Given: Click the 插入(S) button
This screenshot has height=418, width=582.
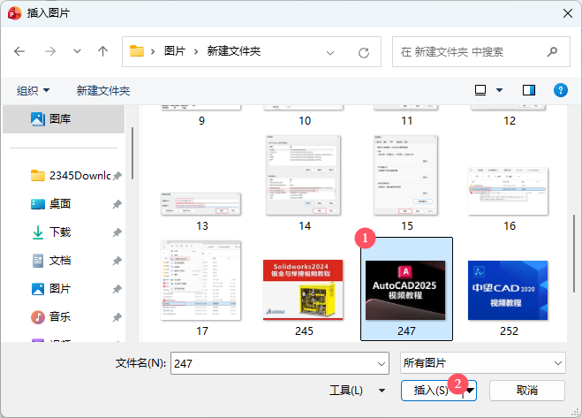Looking at the screenshot, I should 431,391.
